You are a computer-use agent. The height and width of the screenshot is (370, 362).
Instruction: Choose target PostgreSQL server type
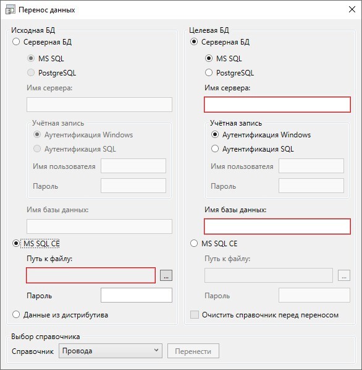coord(209,72)
